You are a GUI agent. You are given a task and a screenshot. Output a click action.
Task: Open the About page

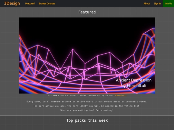pyautogui.click(x=147, y=4)
